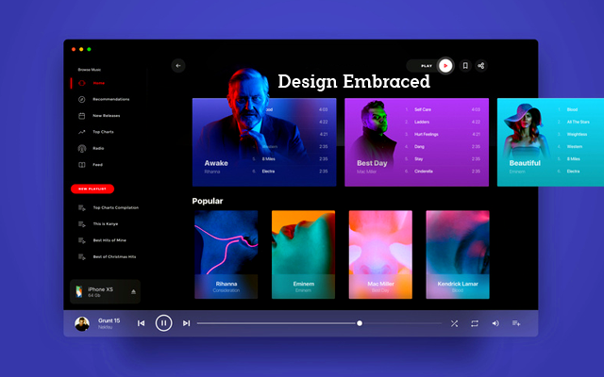Viewport: 604px width, 377px height.
Task: Click the red New Playlist button
Action: pyautogui.click(x=92, y=188)
